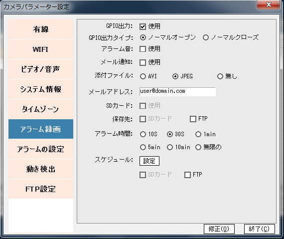284x239 pixels.
Task: Uncheck the GPIO出力 使用 checkbox
Action: (x=142, y=26)
